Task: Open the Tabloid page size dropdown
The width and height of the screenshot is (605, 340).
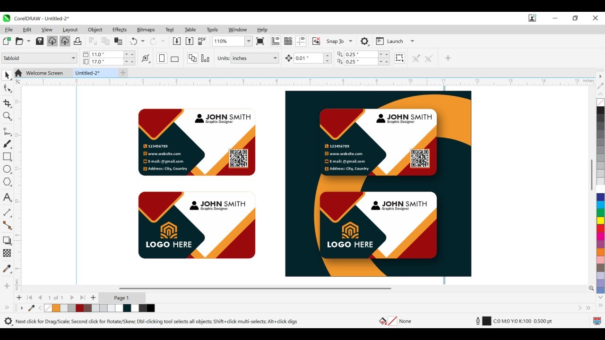Action: pyautogui.click(x=73, y=58)
